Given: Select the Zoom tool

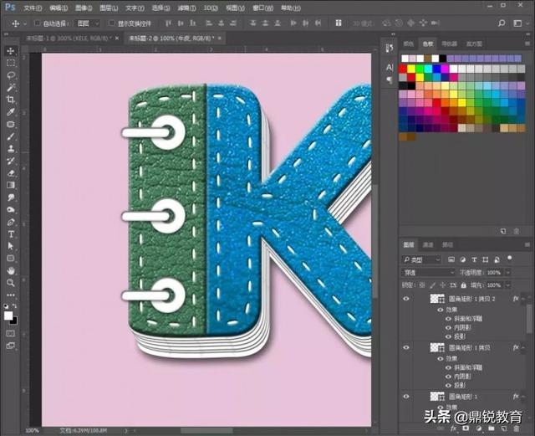Looking at the screenshot, I should 11,283.
